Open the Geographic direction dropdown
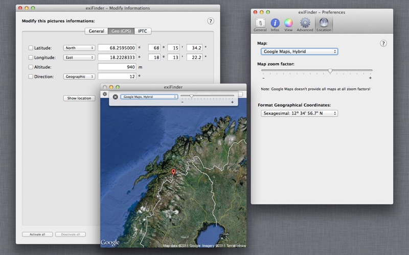Viewport: 409px width, 255px height. pos(79,76)
